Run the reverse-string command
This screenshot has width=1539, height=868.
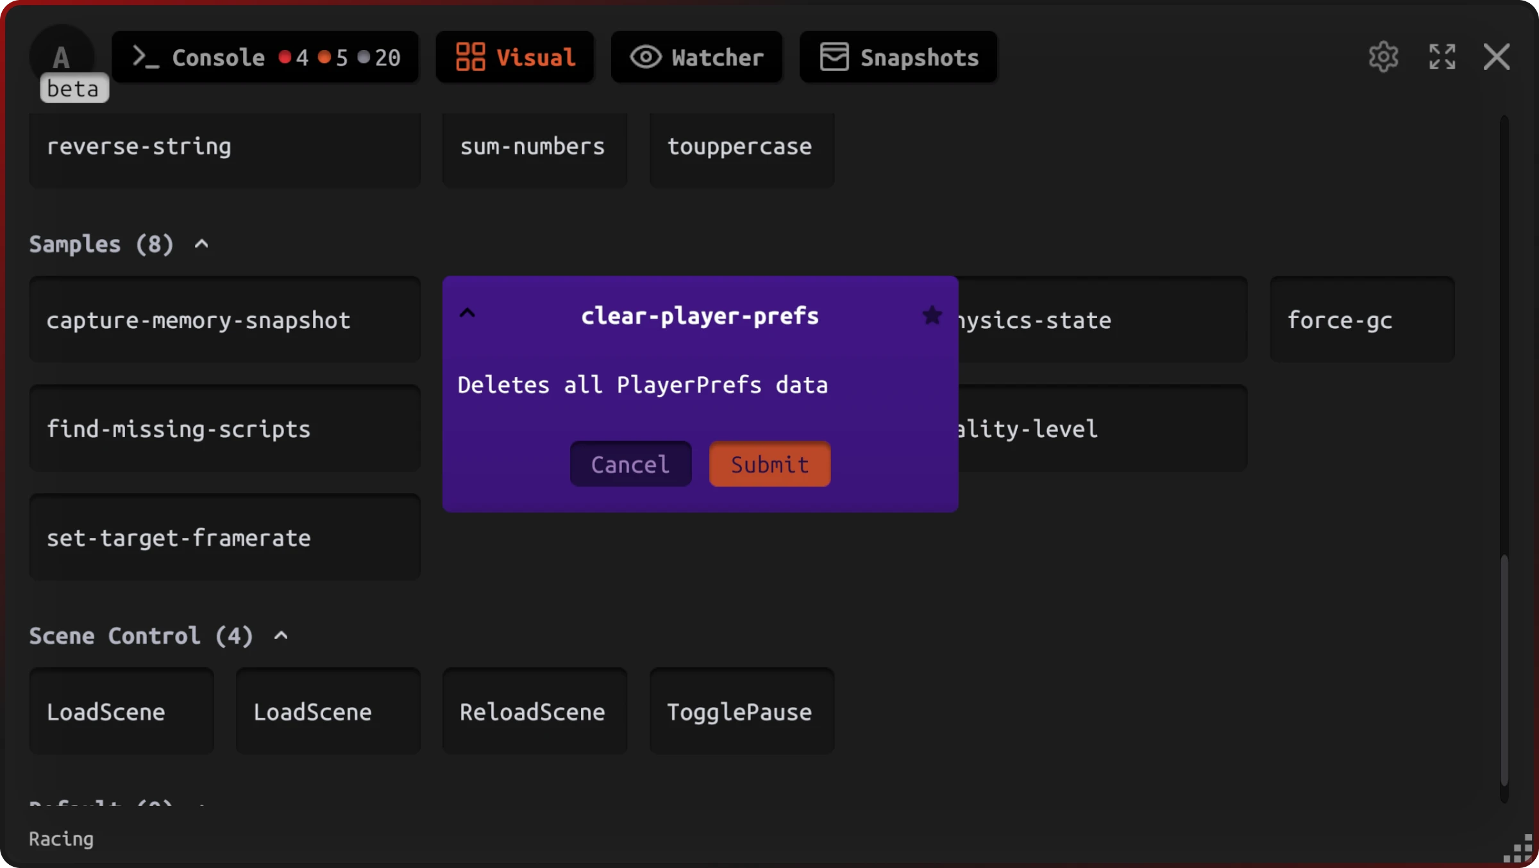pos(224,150)
